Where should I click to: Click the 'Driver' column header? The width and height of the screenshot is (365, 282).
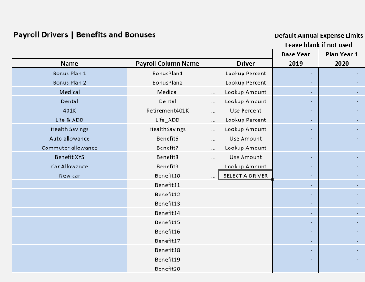(240, 63)
